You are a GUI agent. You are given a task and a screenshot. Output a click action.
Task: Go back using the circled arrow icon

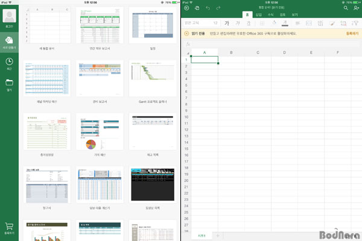186,8
